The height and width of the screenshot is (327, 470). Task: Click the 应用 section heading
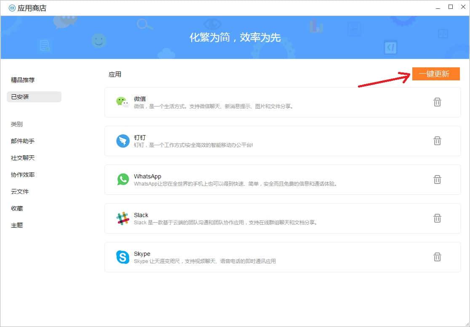point(115,74)
